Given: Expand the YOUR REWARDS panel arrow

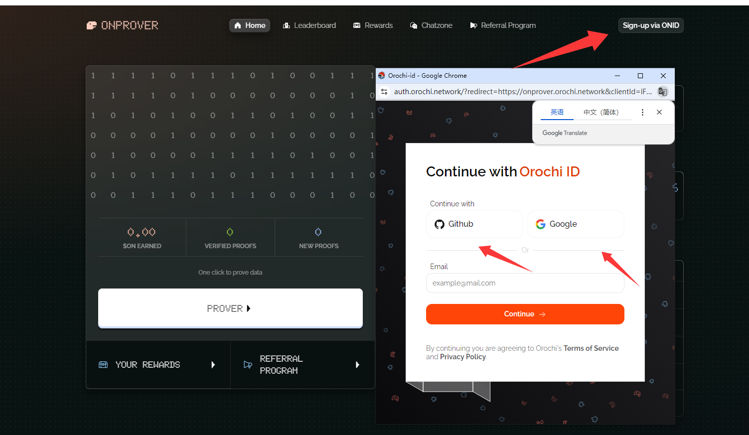Looking at the screenshot, I should coord(213,364).
